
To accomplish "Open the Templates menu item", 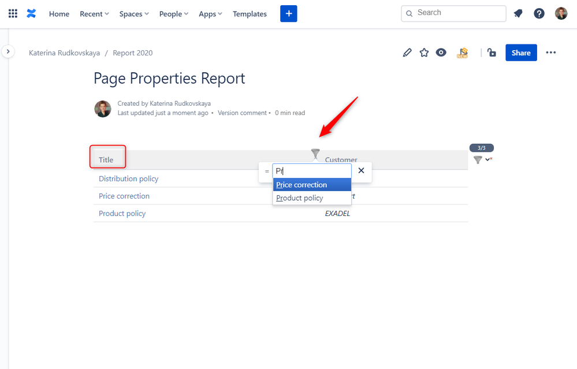I will coord(250,14).
